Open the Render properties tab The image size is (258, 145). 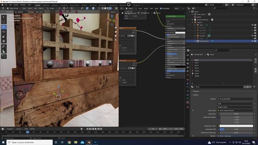click(188, 60)
